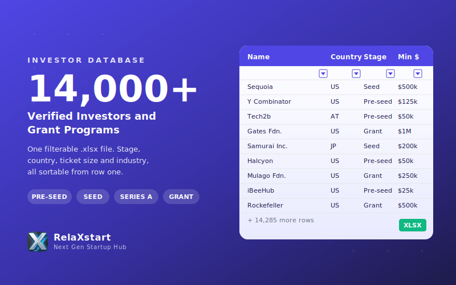Click the RelaXstart X logo icon
The width and height of the screenshot is (456, 285).
point(38,242)
